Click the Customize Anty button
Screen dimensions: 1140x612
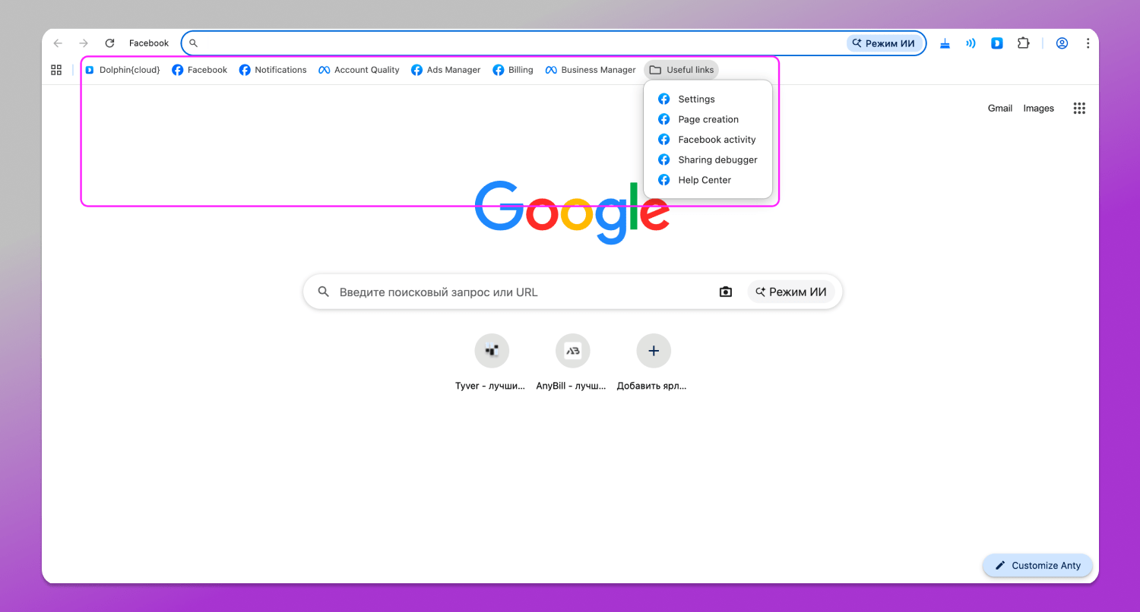pyautogui.click(x=1037, y=566)
